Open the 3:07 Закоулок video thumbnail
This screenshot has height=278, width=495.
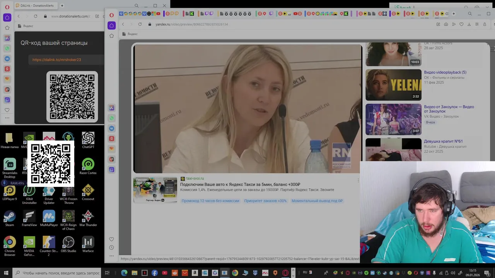393,119
